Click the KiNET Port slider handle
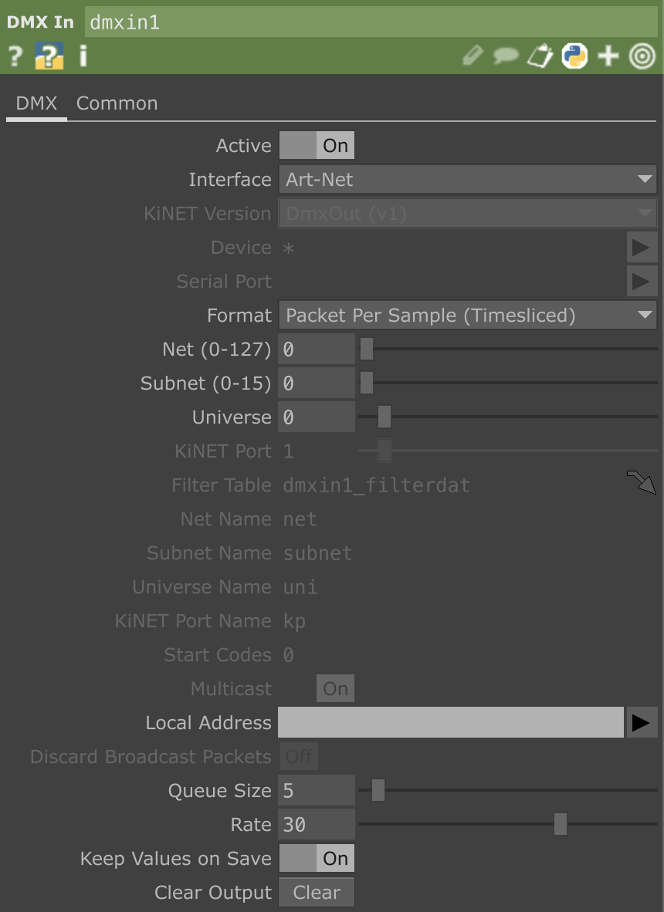 click(384, 451)
